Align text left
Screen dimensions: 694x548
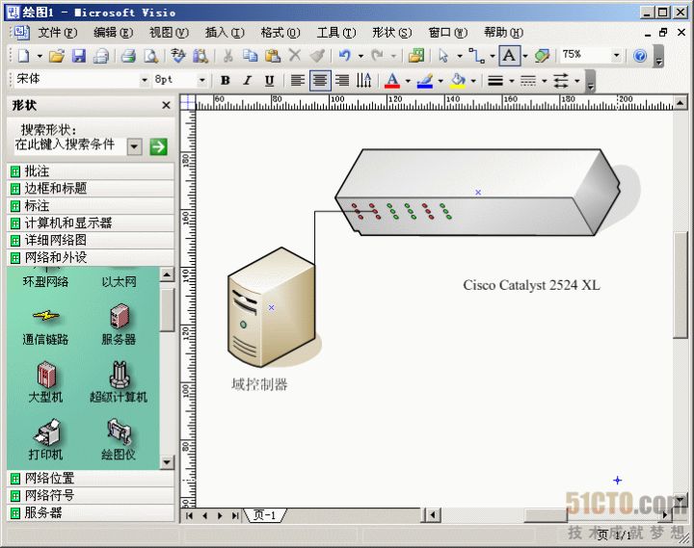click(x=298, y=81)
